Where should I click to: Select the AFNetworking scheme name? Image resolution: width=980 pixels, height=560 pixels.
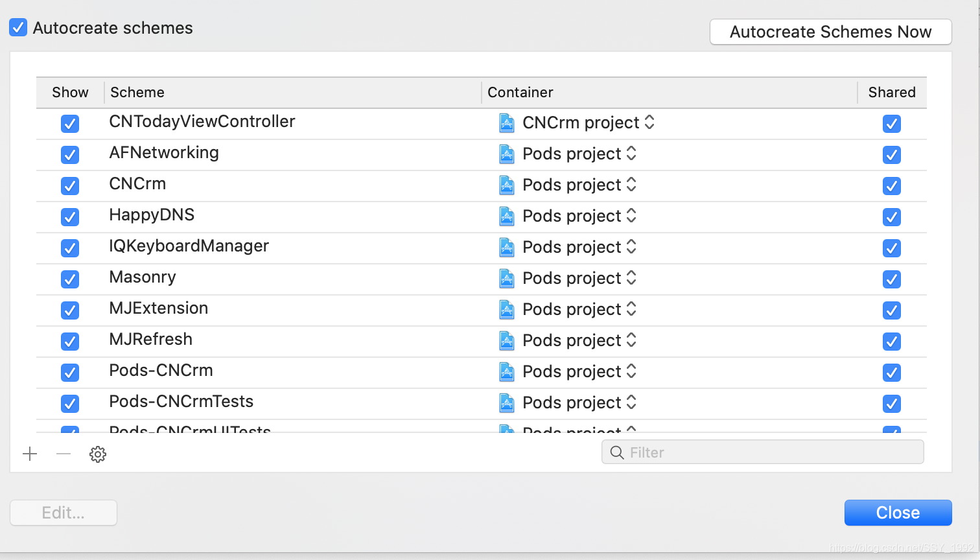164,152
